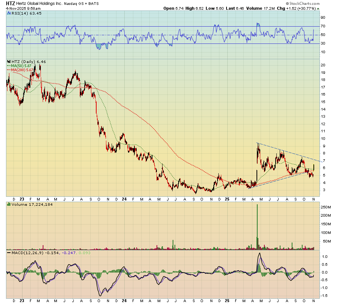Click the HTZ (Daily) 6.46 legend label
The height and width of the screenshot is (304, 337).
(x=28, y=61)
